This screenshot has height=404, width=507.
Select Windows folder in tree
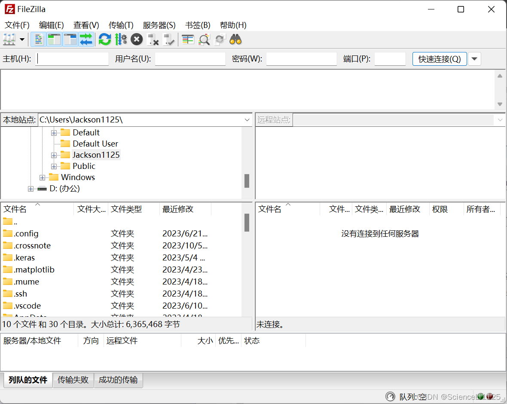(x=78, y=177)
